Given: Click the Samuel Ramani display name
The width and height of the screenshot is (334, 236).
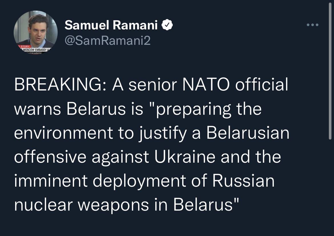Looking at the screenshot, I should coord(111,26).
